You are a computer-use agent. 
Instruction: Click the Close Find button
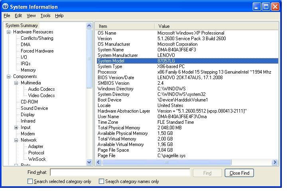pos(239,173)
